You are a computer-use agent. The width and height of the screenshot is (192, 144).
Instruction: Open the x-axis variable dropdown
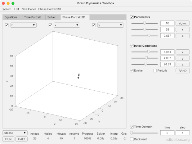tap(67, 25)
